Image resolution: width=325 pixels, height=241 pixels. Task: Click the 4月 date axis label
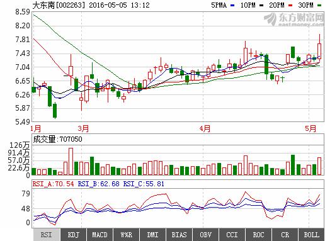(205, 128)
